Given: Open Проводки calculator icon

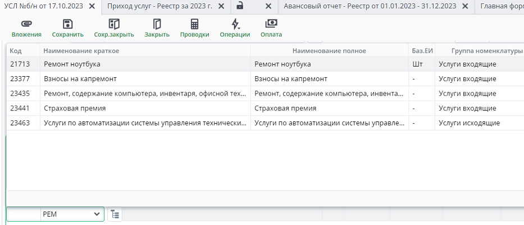Looking at the screenshot, I should coord(194,25).
